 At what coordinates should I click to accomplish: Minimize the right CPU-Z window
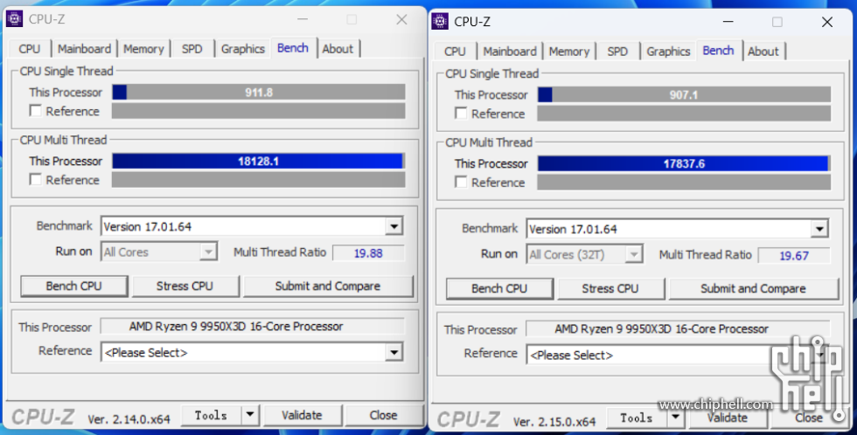[728, 22]
